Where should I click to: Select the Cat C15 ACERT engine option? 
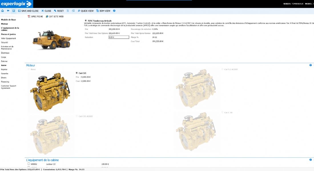[77, 116]
